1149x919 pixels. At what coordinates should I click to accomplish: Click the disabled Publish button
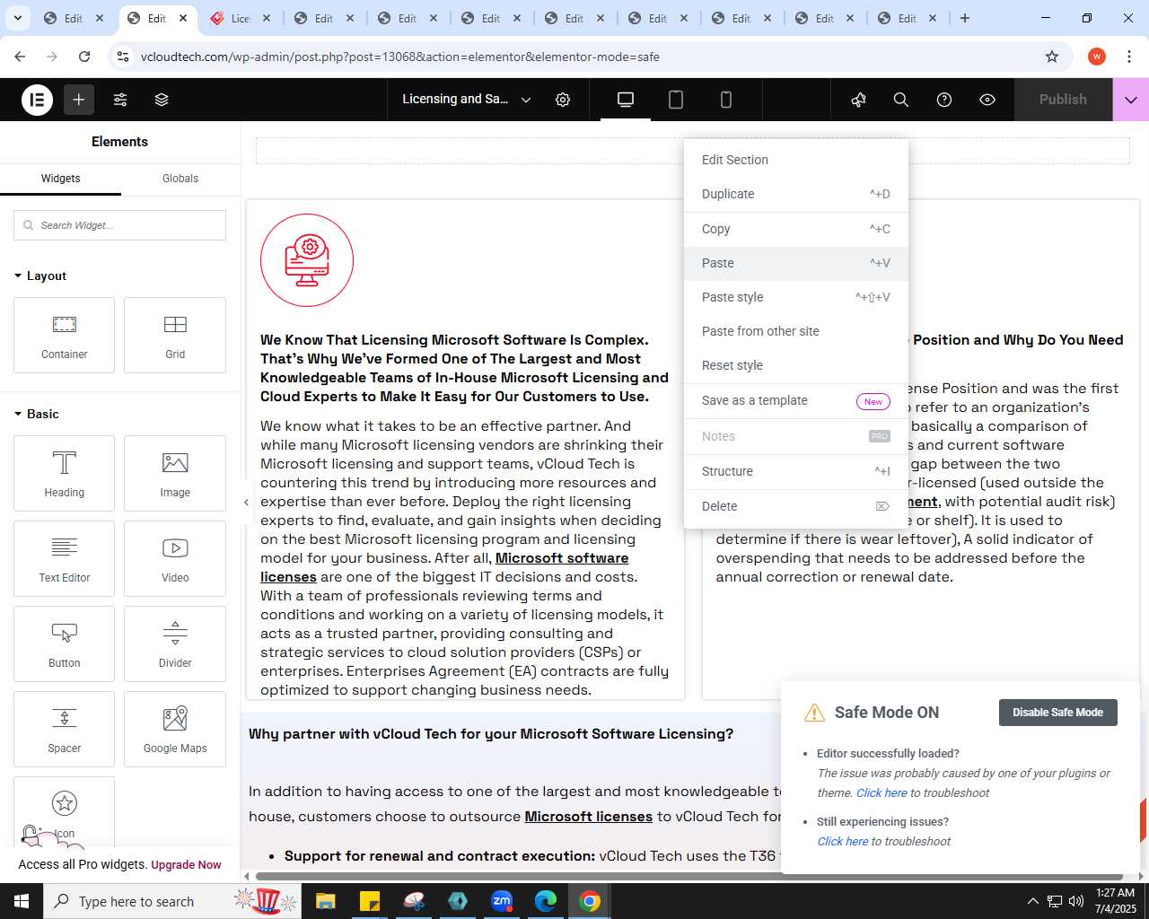tap(1063, 100)
